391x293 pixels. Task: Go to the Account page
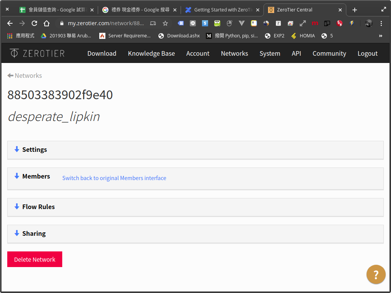pos(198,53)
